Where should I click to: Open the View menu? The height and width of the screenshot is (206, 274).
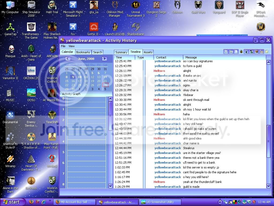(x=71, y=46)
